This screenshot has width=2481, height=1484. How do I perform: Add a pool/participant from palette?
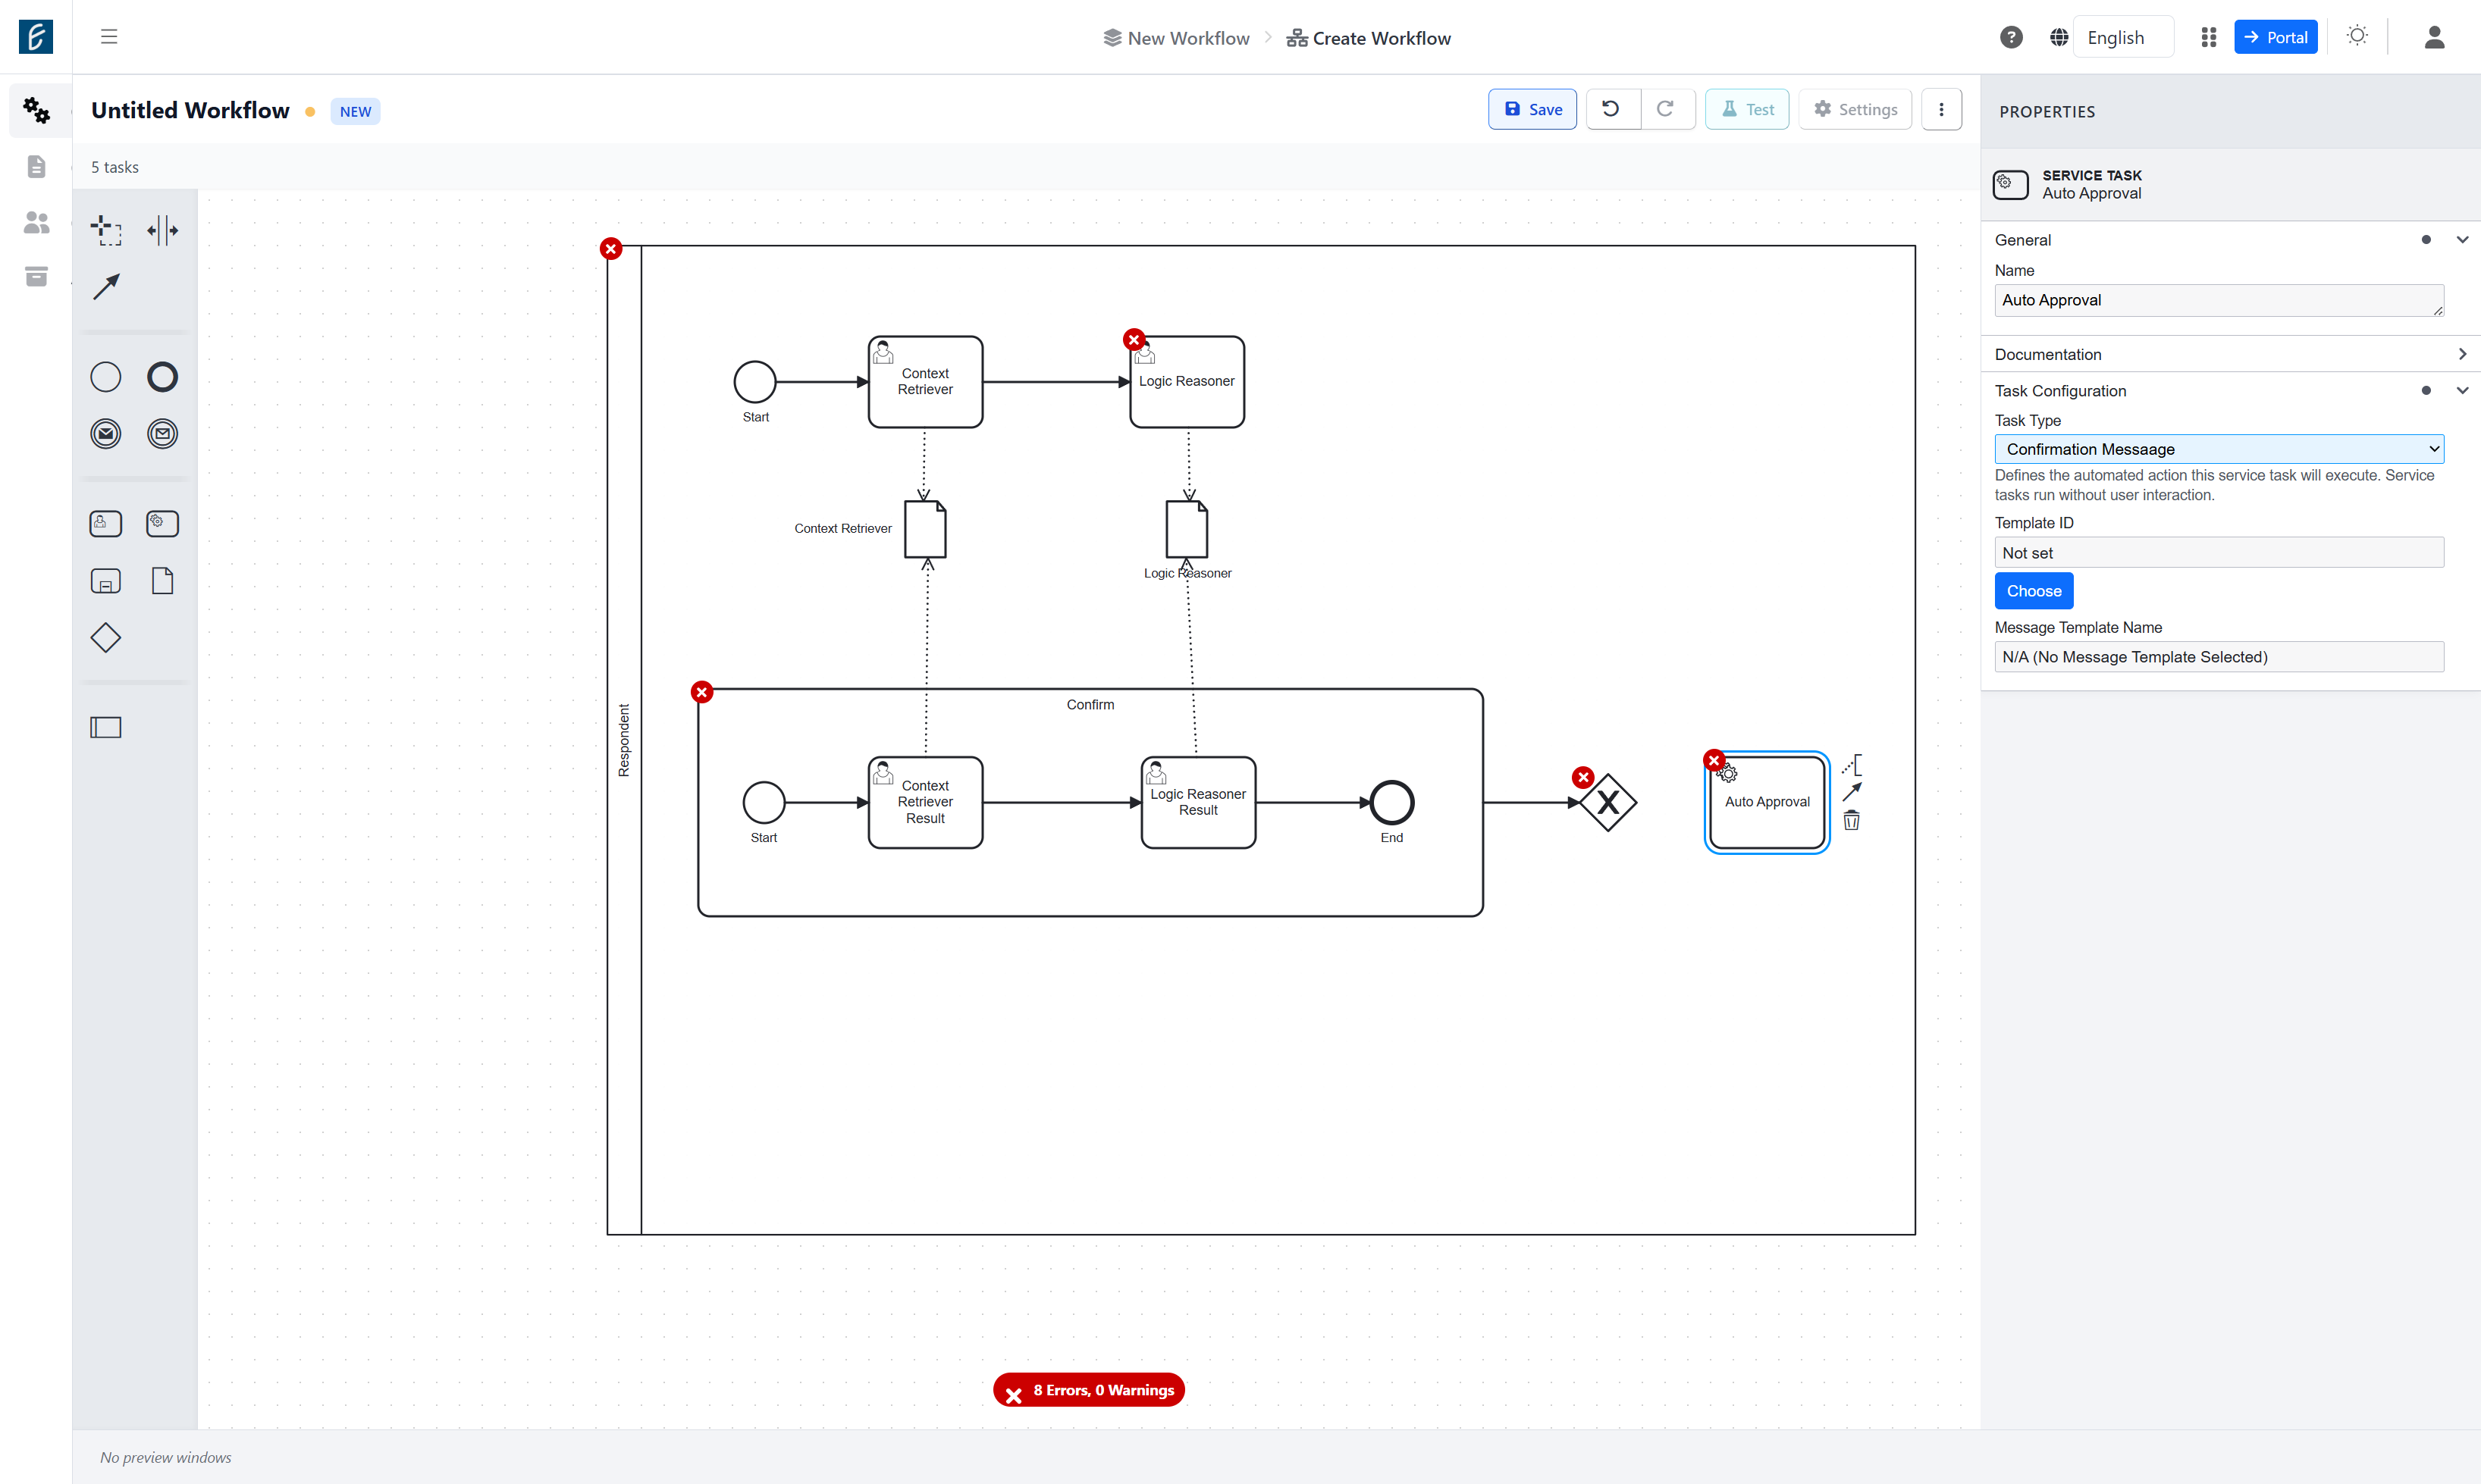[x=106, y=727]
